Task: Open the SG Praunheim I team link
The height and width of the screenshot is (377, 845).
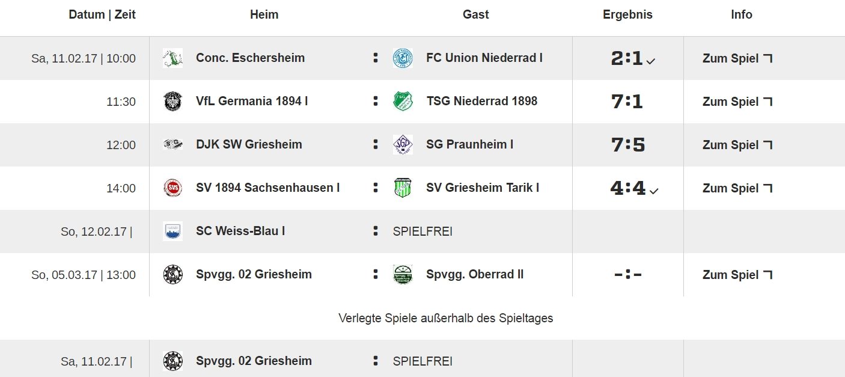Action: coord(469,145)
